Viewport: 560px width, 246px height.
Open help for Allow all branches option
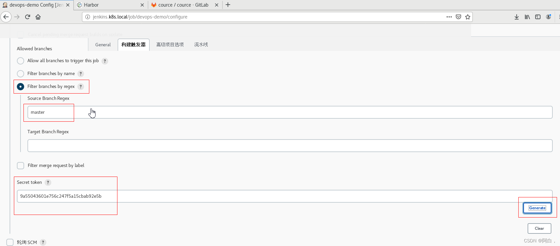click(x=105, y=61)
